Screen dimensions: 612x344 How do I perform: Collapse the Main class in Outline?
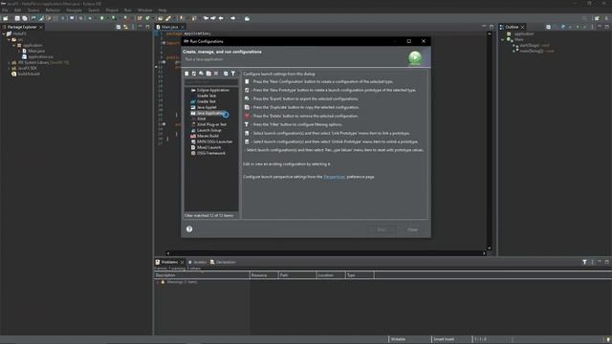(503, 39)
